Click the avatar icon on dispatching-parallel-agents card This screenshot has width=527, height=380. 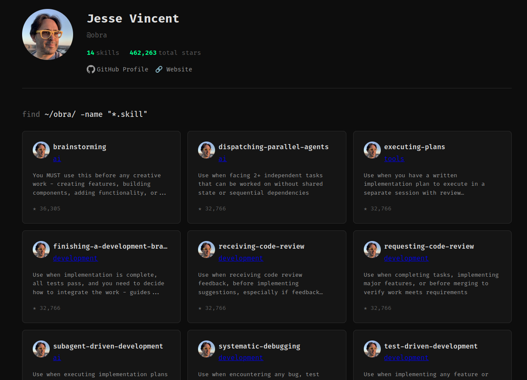coord(206,150)
